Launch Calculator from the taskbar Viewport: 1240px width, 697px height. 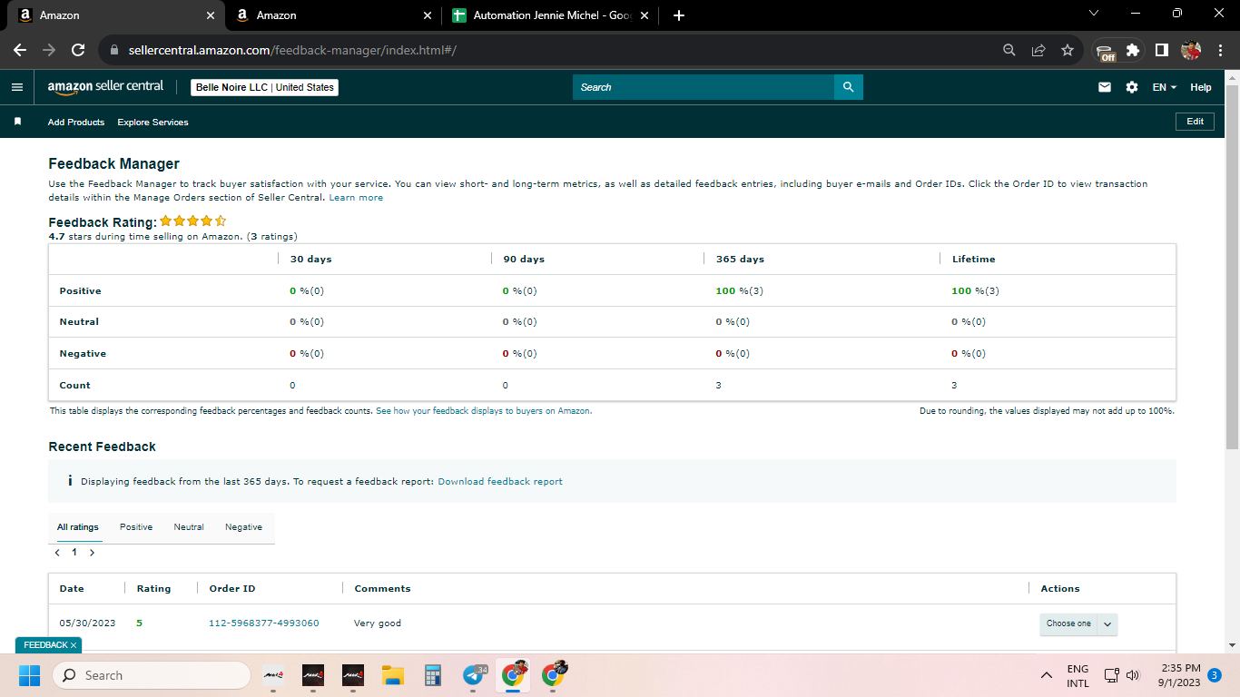tap(433, 675)
